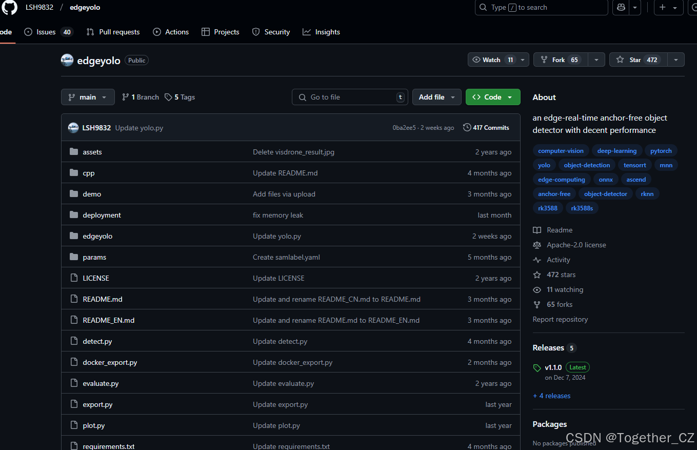Open the edgeyolo folder icon
The height and width of the screenshot is (450, 697).
(x=74, y=236)
